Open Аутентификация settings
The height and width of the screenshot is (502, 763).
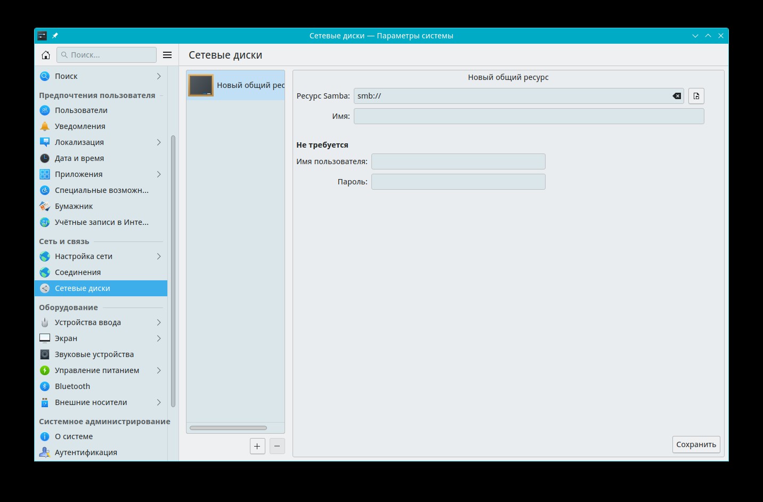pyautogui.click(x=101, y=452)
